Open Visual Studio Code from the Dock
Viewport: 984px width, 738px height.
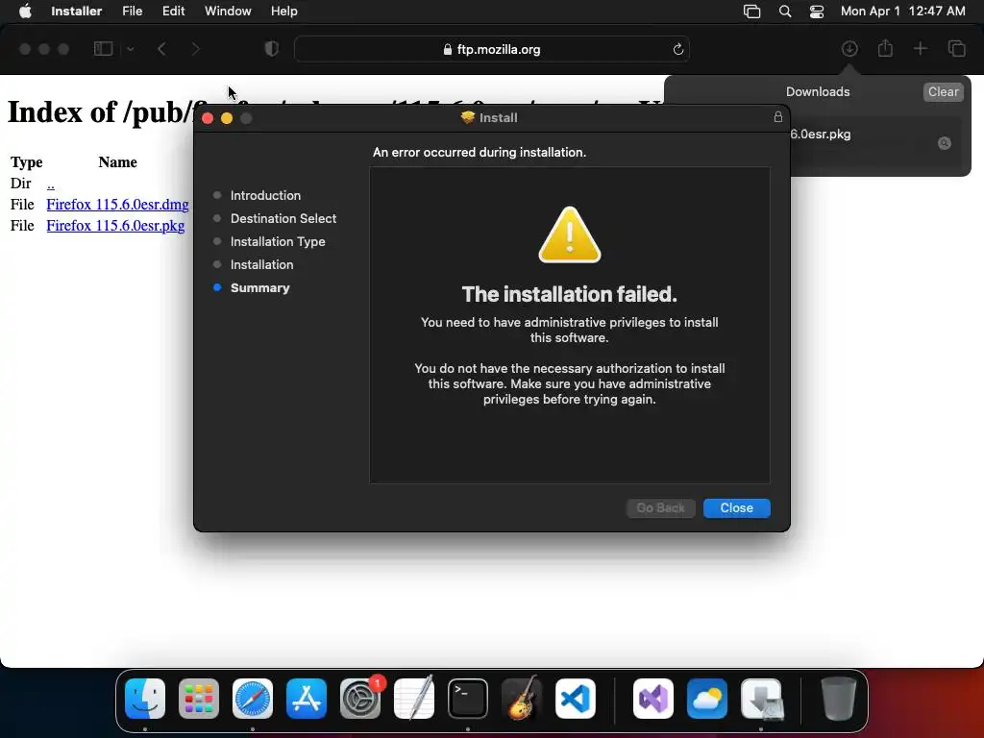point(576,699)
